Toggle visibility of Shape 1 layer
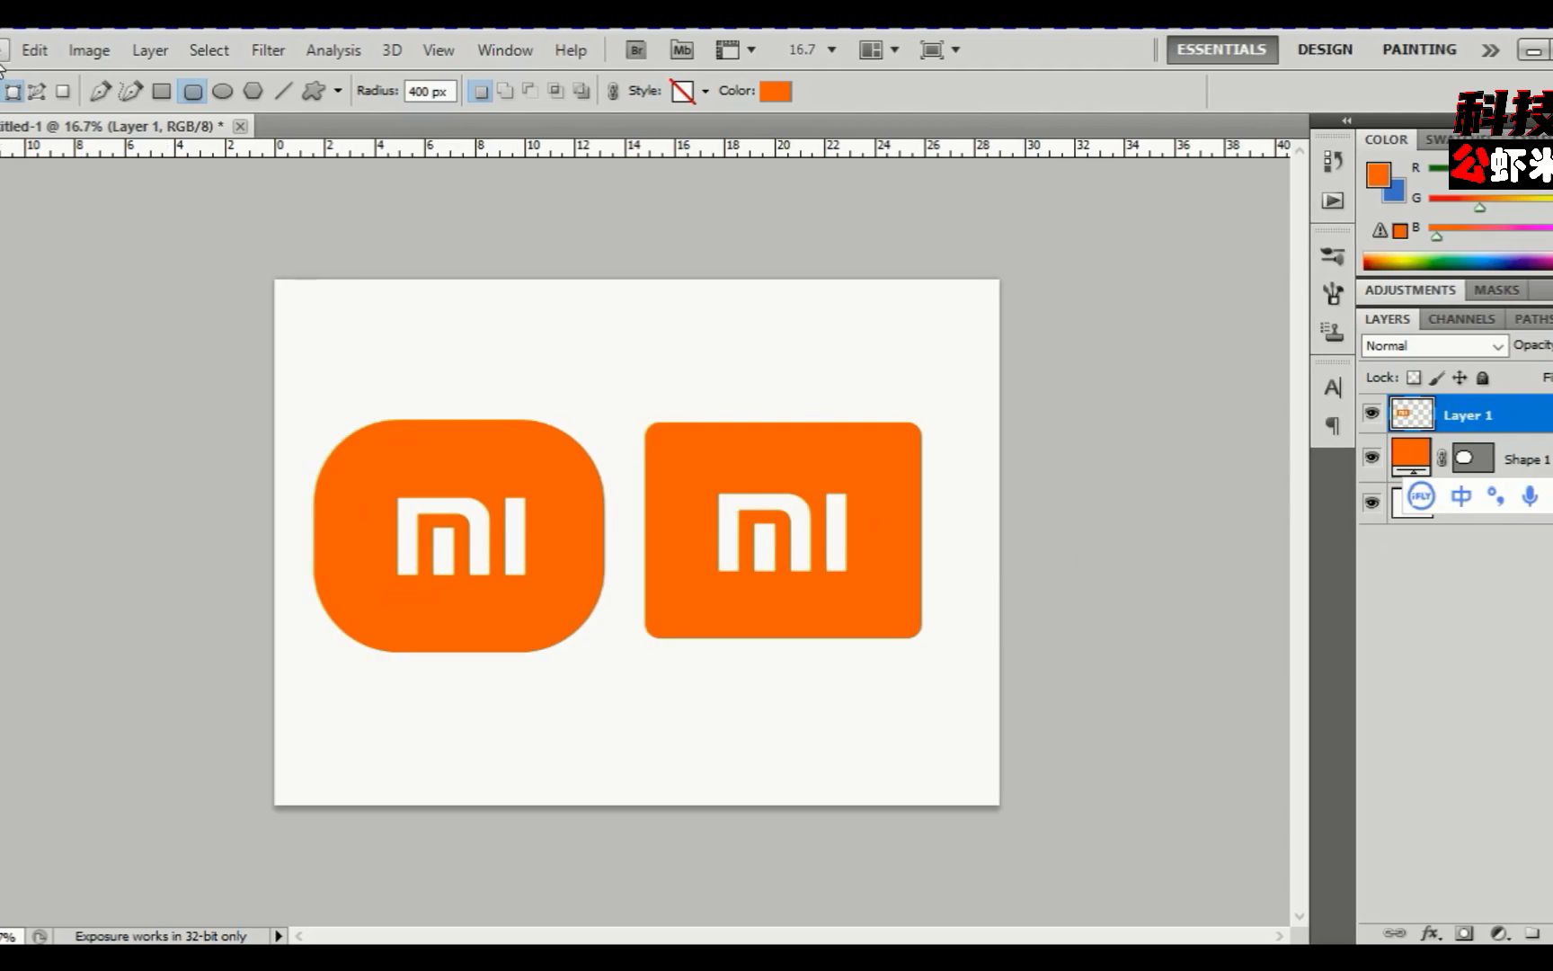This screenshot has height=971, width=1553. point(1372,457)
